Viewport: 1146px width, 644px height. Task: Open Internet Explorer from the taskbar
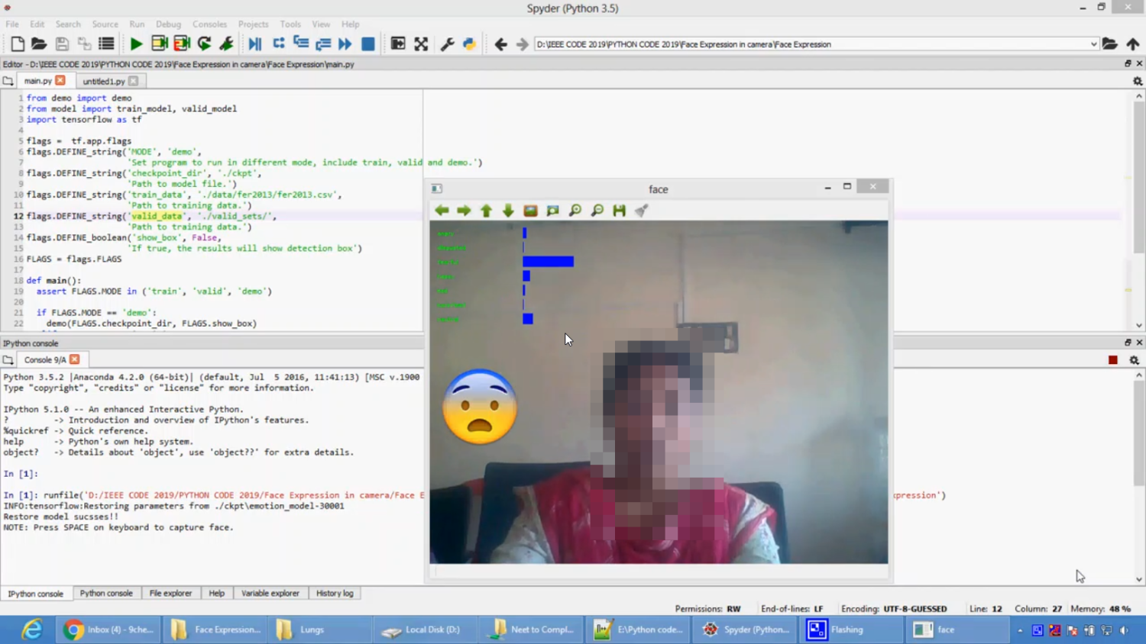click(31, 630)
